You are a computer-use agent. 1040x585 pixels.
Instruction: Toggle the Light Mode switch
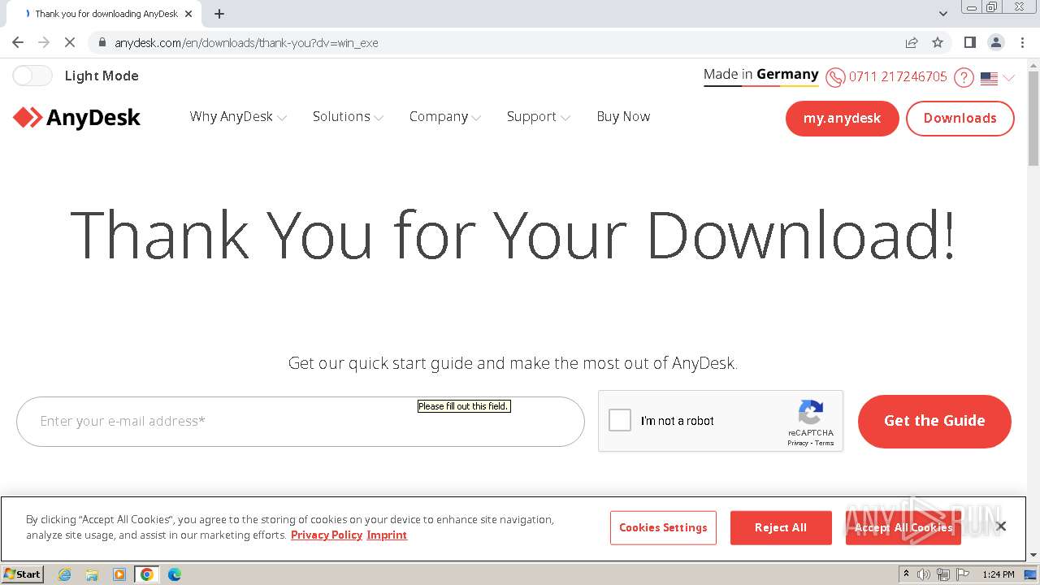point(32,76)
